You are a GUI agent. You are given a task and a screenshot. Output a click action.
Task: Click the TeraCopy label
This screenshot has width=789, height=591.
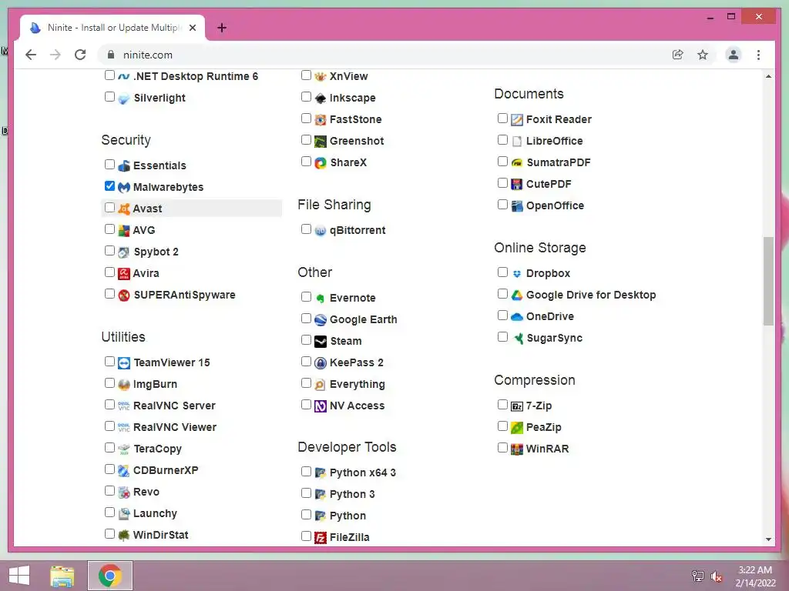click(x=157, y=449)
